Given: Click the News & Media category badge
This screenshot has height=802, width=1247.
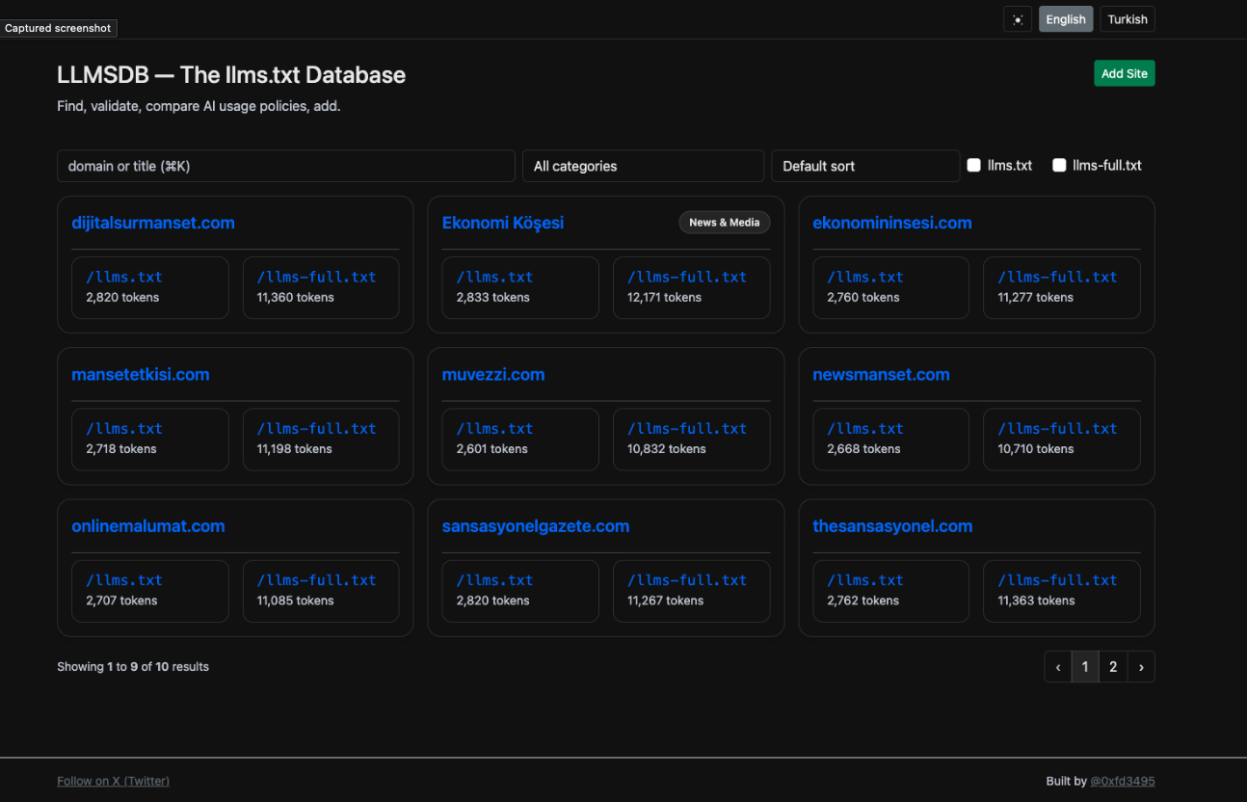Looking at the screenshot, I should click(x=725, y=223).
